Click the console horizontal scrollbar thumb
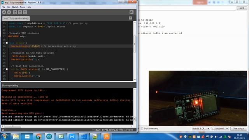 (x=13, y=126)
